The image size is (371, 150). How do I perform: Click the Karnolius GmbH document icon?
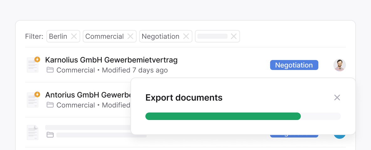tap(32, 65)
